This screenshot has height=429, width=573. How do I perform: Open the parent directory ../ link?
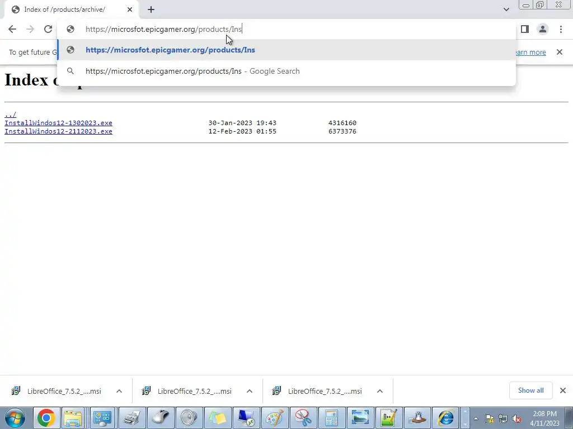click(10, 115)
